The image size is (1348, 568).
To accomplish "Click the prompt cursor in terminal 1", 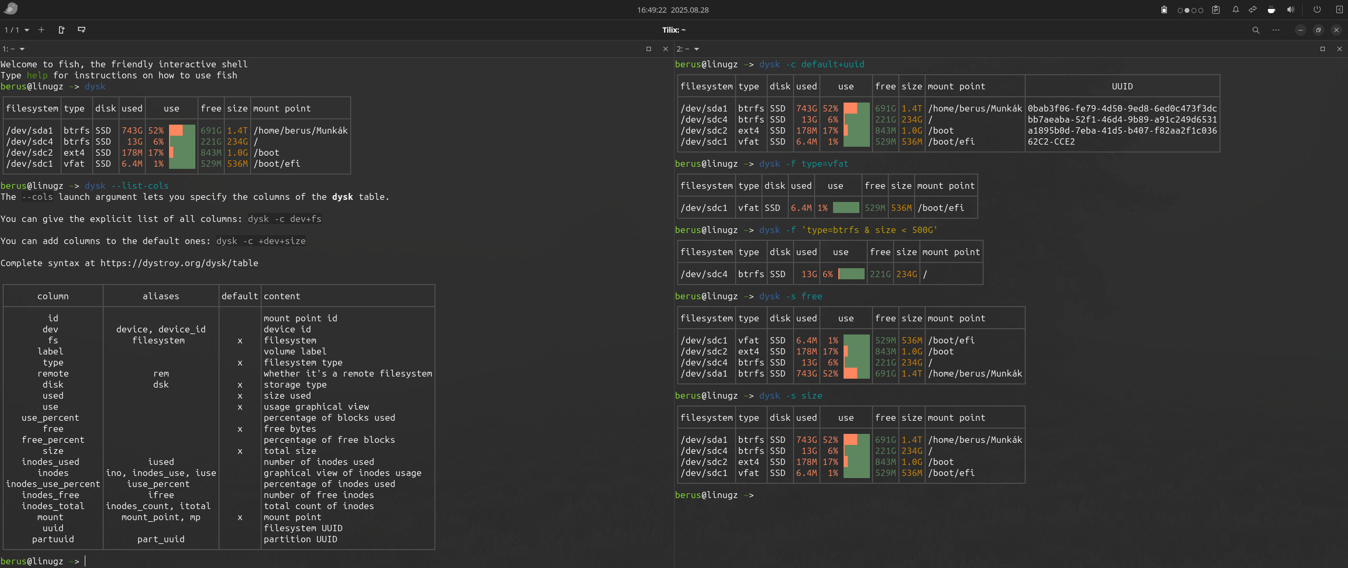I will pos(85,561).
